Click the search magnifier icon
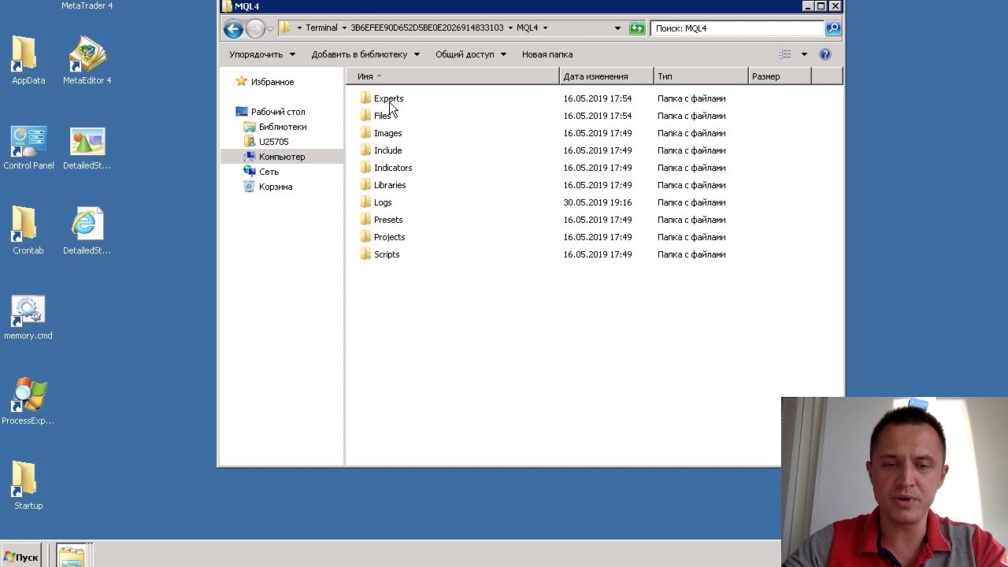 833,28
